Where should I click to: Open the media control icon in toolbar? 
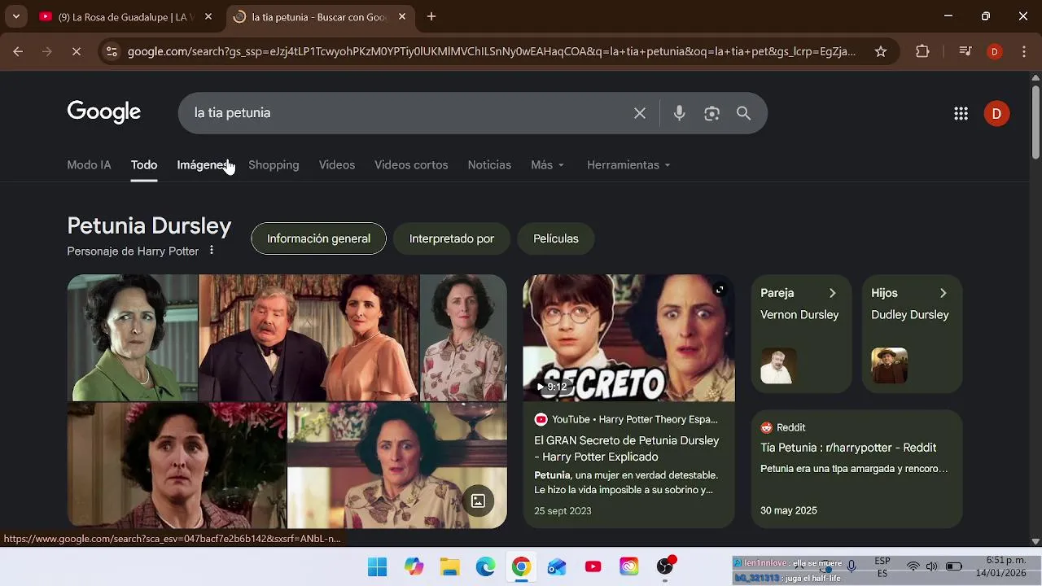tap(965, 51)
